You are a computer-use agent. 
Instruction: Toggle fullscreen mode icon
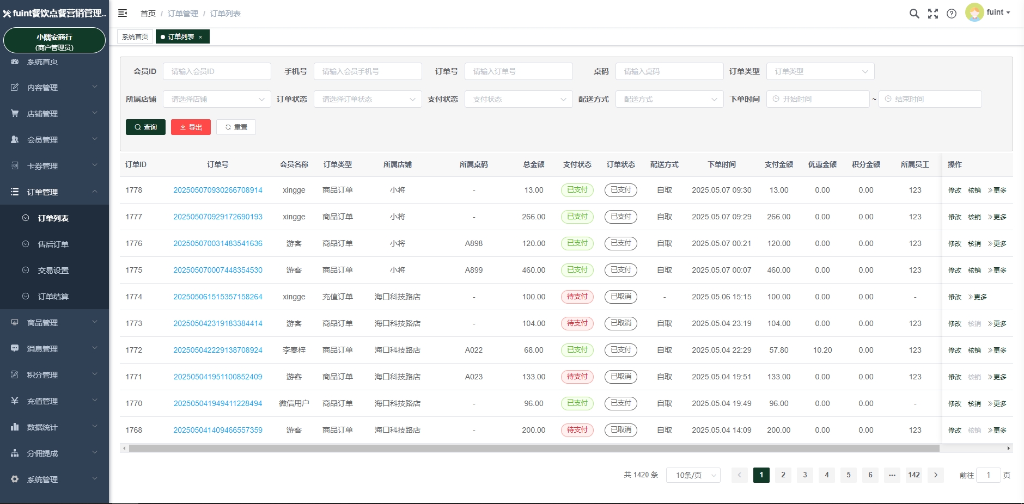pyautogui.click(x=932, y=14)
